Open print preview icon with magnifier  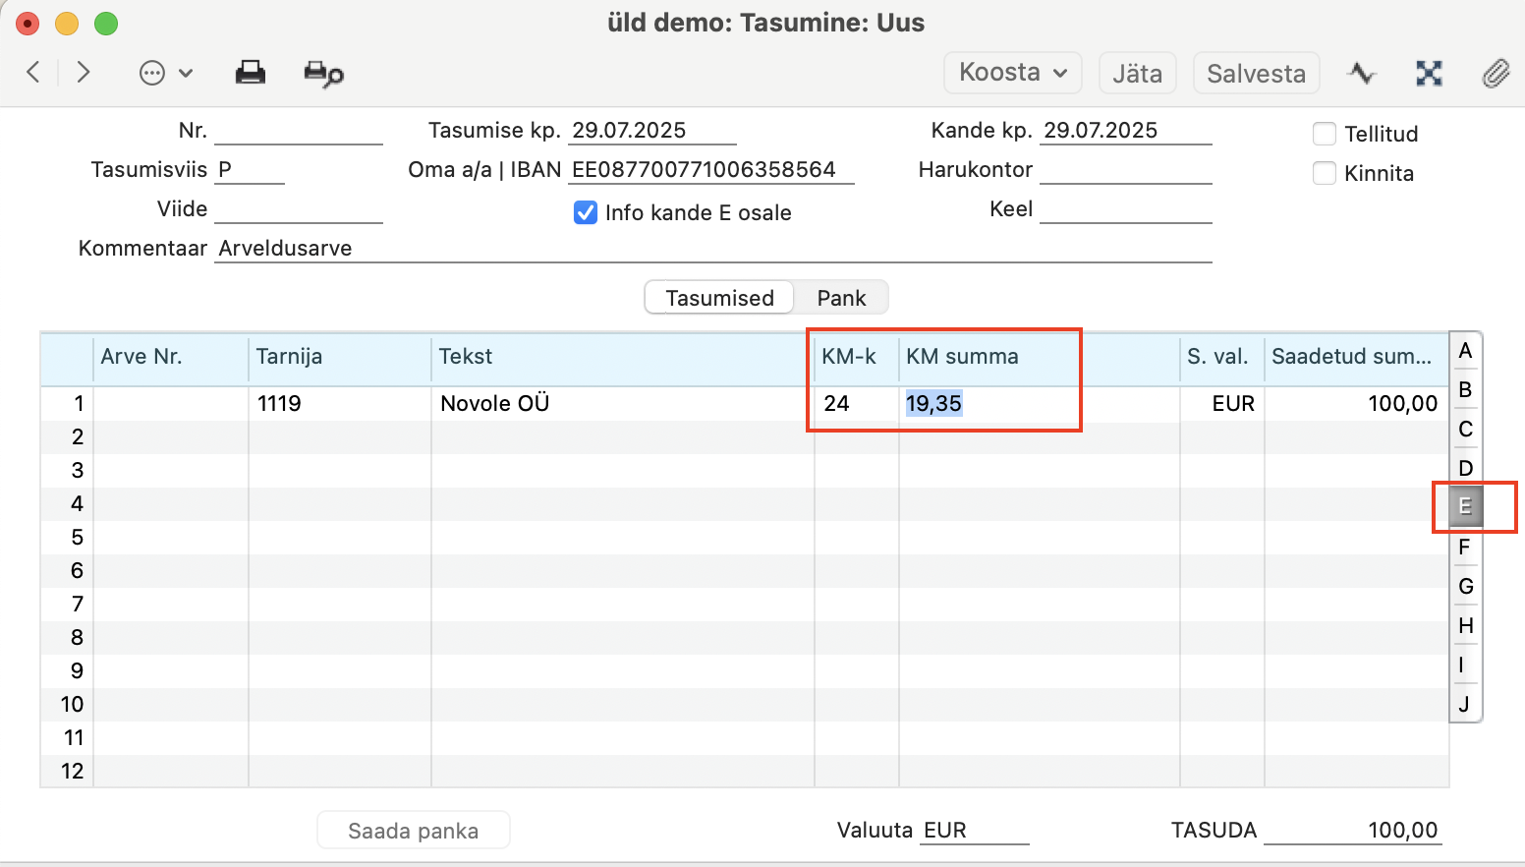tap(323, 74)
